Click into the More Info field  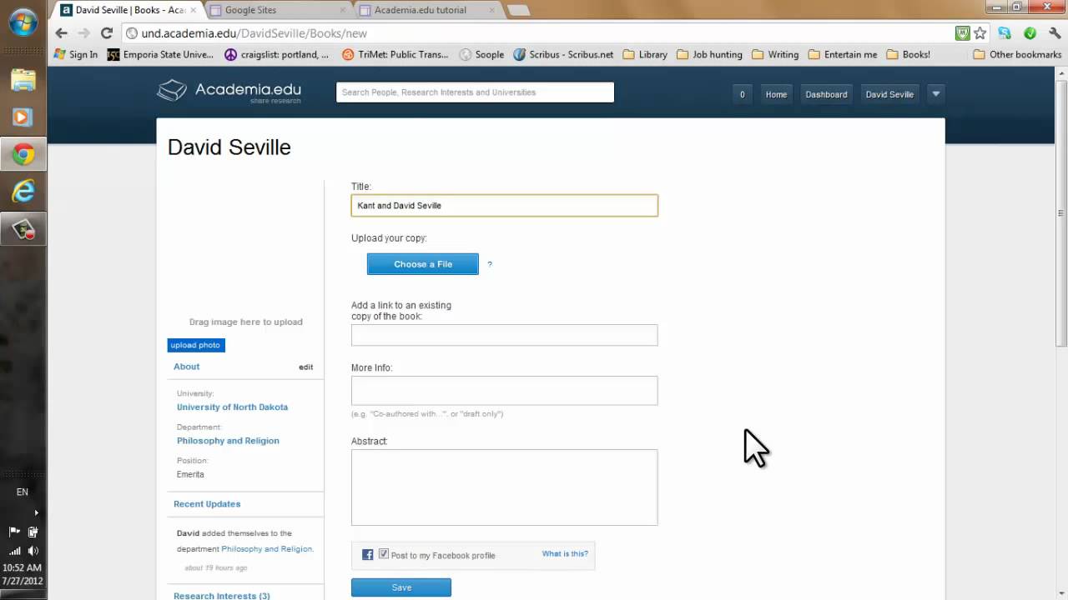[x=504, y=390]
